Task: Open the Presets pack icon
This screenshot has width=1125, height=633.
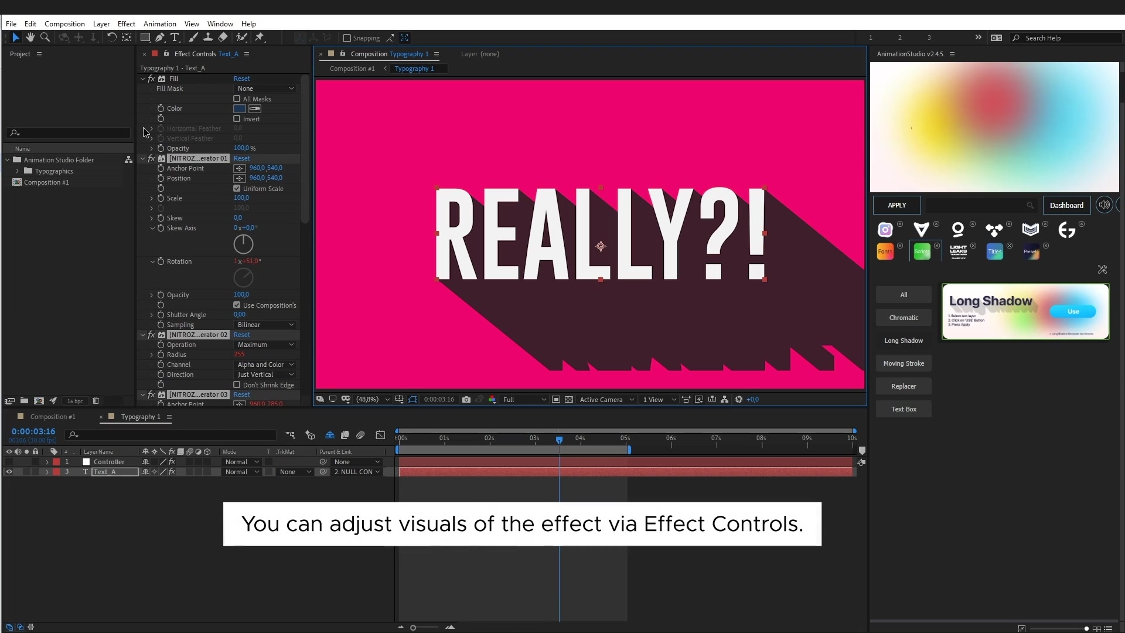Action: coord(1031,252)
